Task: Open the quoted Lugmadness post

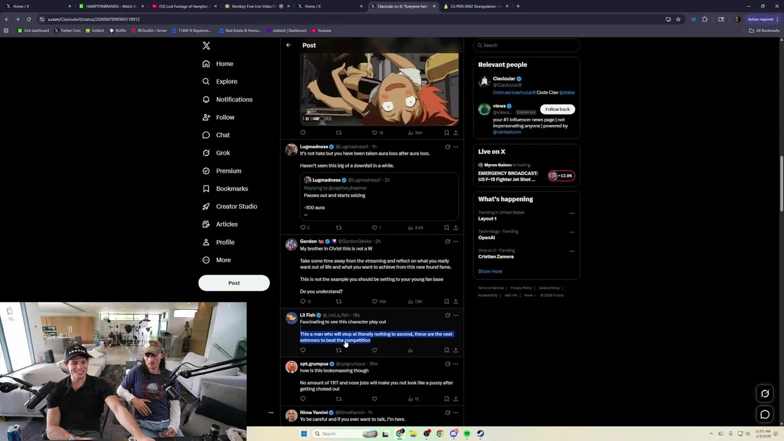Action: point(379,196)
